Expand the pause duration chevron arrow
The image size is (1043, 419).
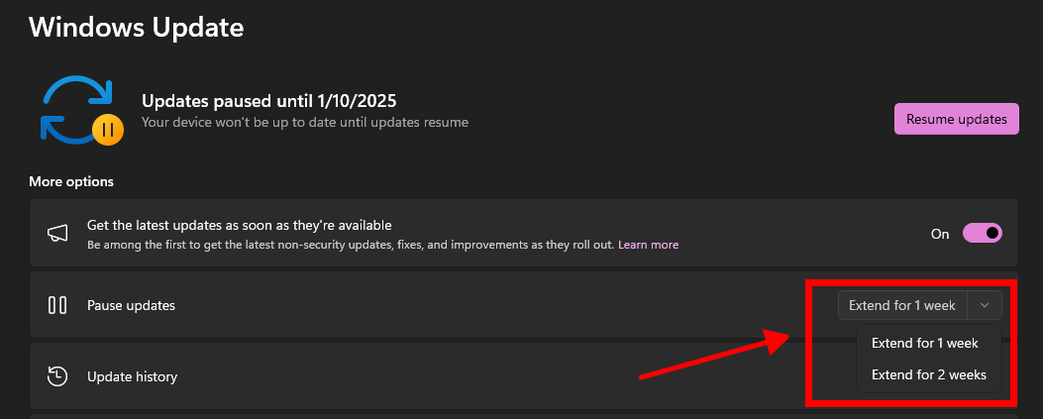(985, 305)
